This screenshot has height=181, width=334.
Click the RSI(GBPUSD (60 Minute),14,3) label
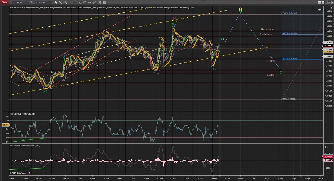pos(23,114)
